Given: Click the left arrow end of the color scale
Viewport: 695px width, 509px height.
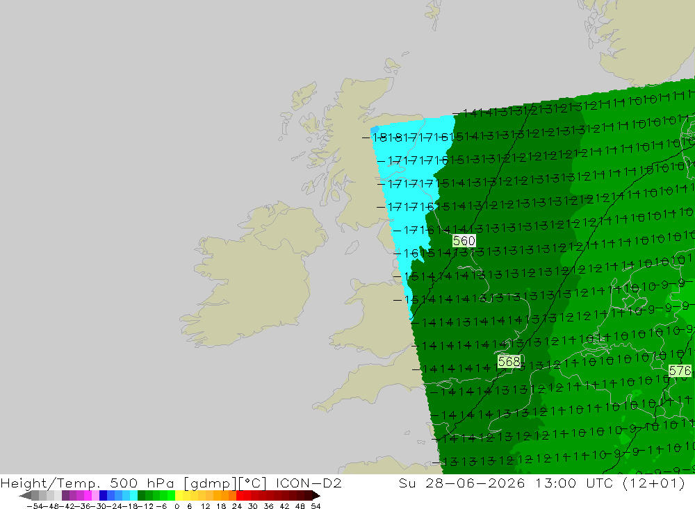Looking at the screenshot, I should [x=25, y=495].
